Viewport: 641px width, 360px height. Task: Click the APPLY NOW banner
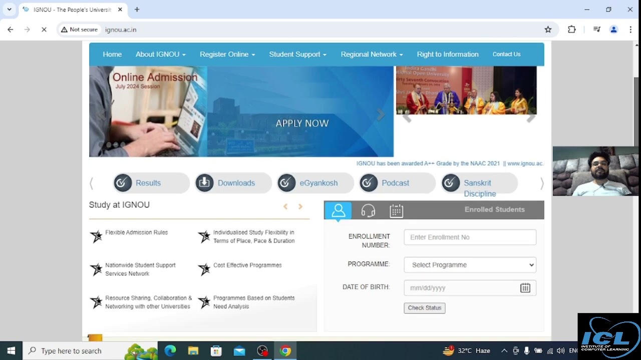302,123
